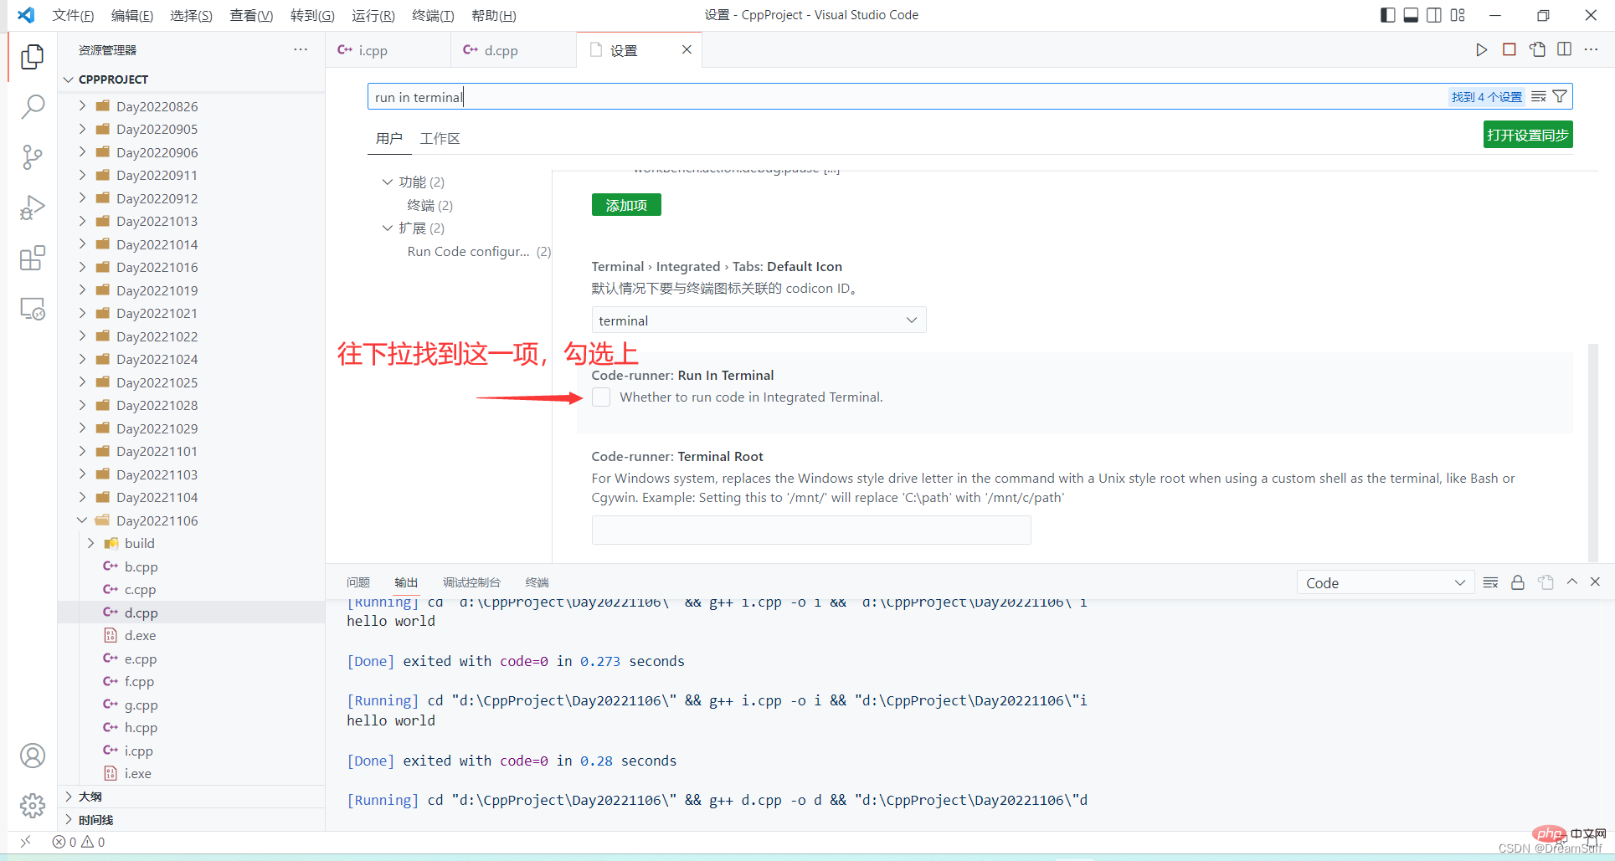The height and width of the screenshot is (861, 1615).
Task: Open the Source Control view
Action: (32, 157)
